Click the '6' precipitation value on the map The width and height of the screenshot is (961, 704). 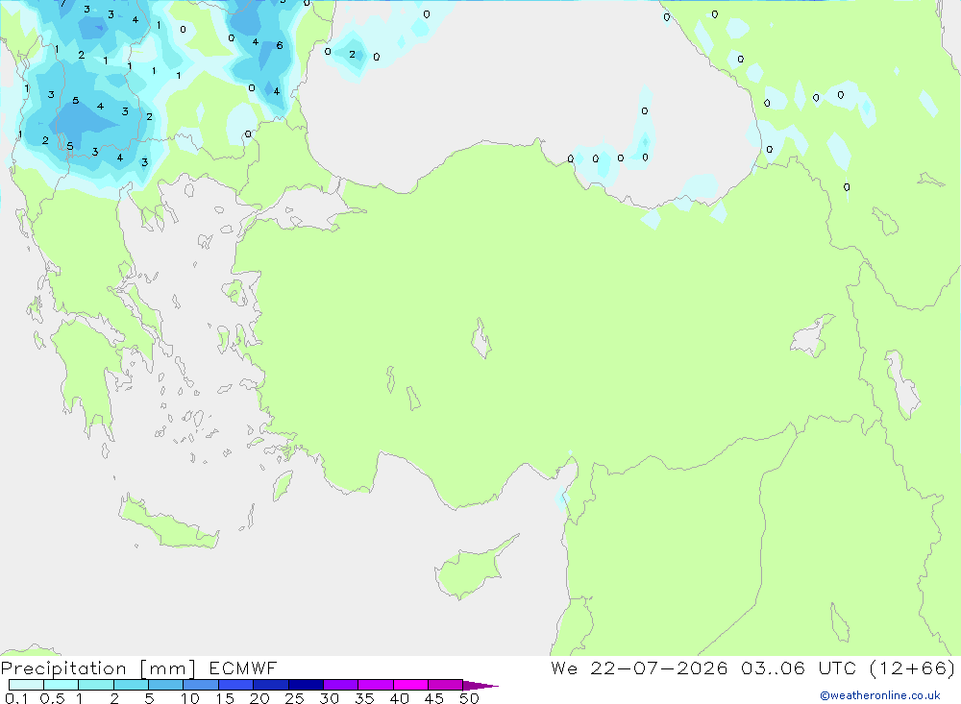[x=280, y=45]
